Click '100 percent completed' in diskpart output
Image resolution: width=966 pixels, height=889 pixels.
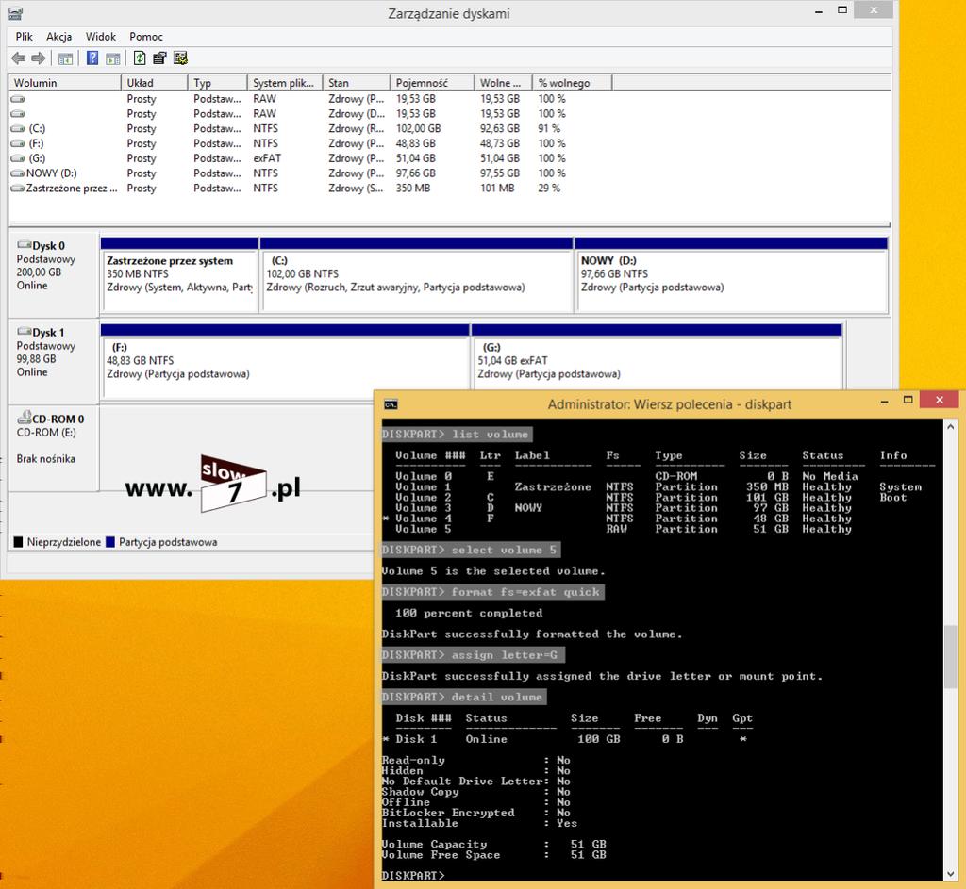(x=469, y=613)
